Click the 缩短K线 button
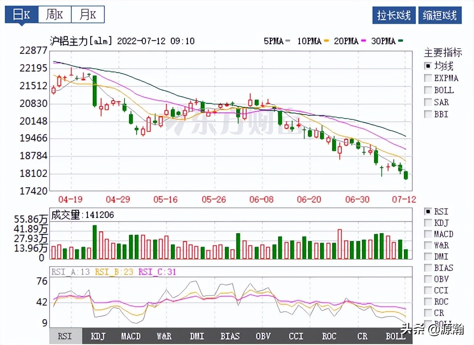This screenshot has width=474, height=345. [440, 15]
